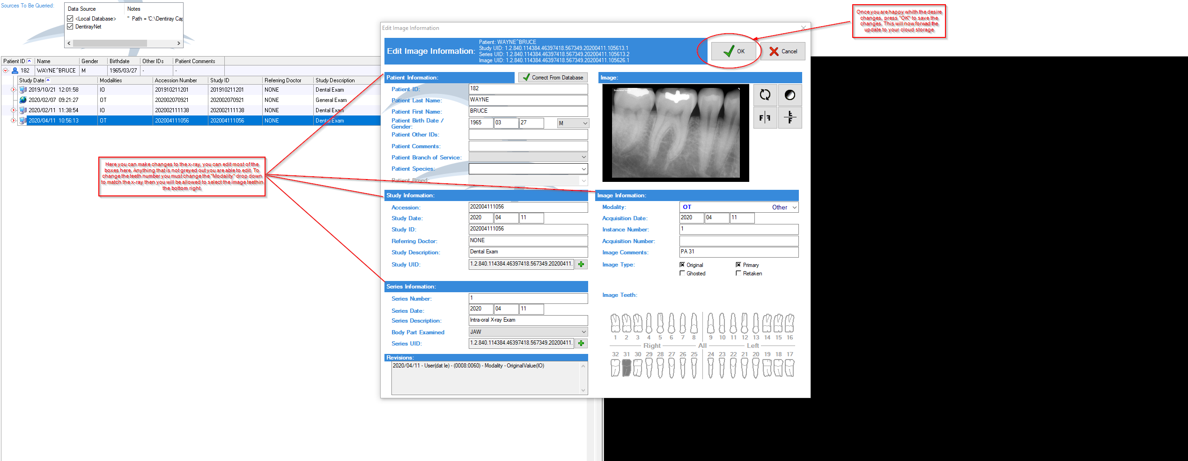Viewport: 1188px width, 461px height.
Task: Click Correct From Database button
Action: tap(553, 78)
